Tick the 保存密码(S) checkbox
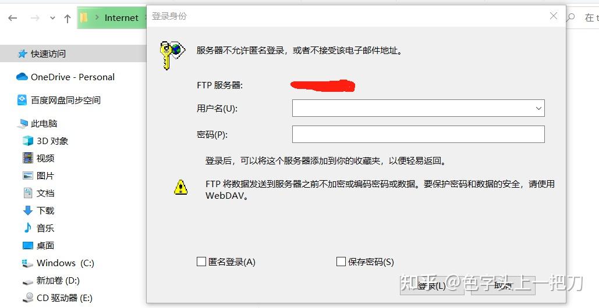 tap(341, 262)
